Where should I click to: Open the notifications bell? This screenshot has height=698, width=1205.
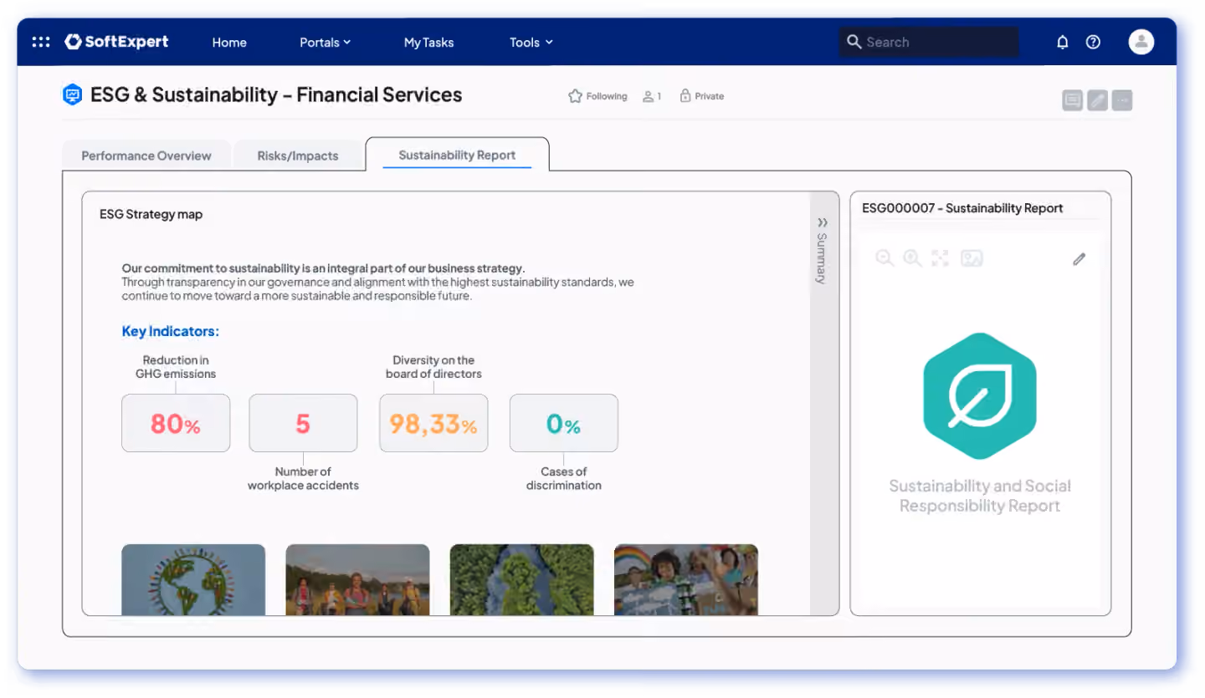(1063, 42)
